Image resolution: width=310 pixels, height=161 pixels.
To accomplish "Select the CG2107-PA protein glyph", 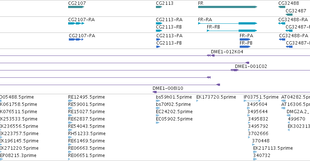I will 76,39.
